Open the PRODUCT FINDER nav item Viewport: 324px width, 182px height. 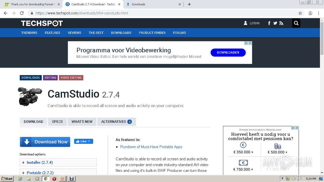[x=152, y=33]
